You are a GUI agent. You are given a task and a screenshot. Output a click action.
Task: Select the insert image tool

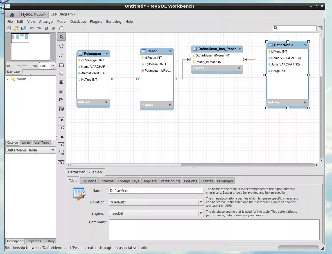(61, 82)
